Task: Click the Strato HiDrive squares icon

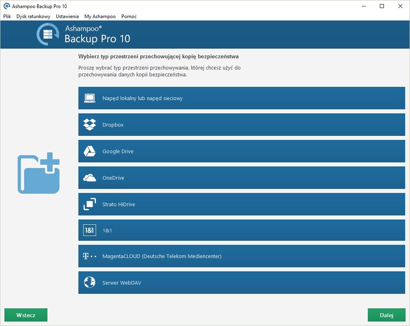Action: [x=90, y=204]
